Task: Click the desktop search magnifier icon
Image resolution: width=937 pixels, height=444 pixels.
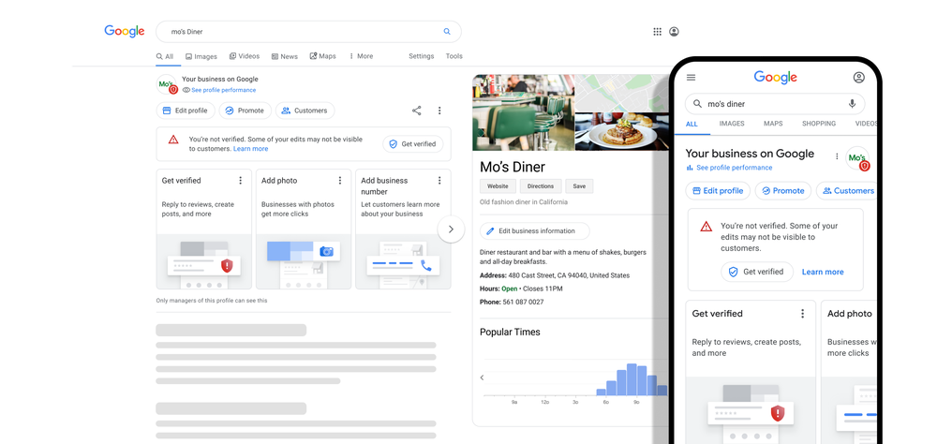Action: click(446, 32)
